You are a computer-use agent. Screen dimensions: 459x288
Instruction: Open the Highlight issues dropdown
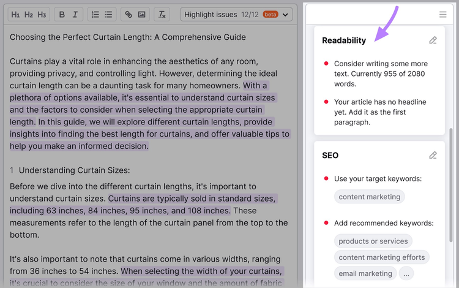point(236,14)
